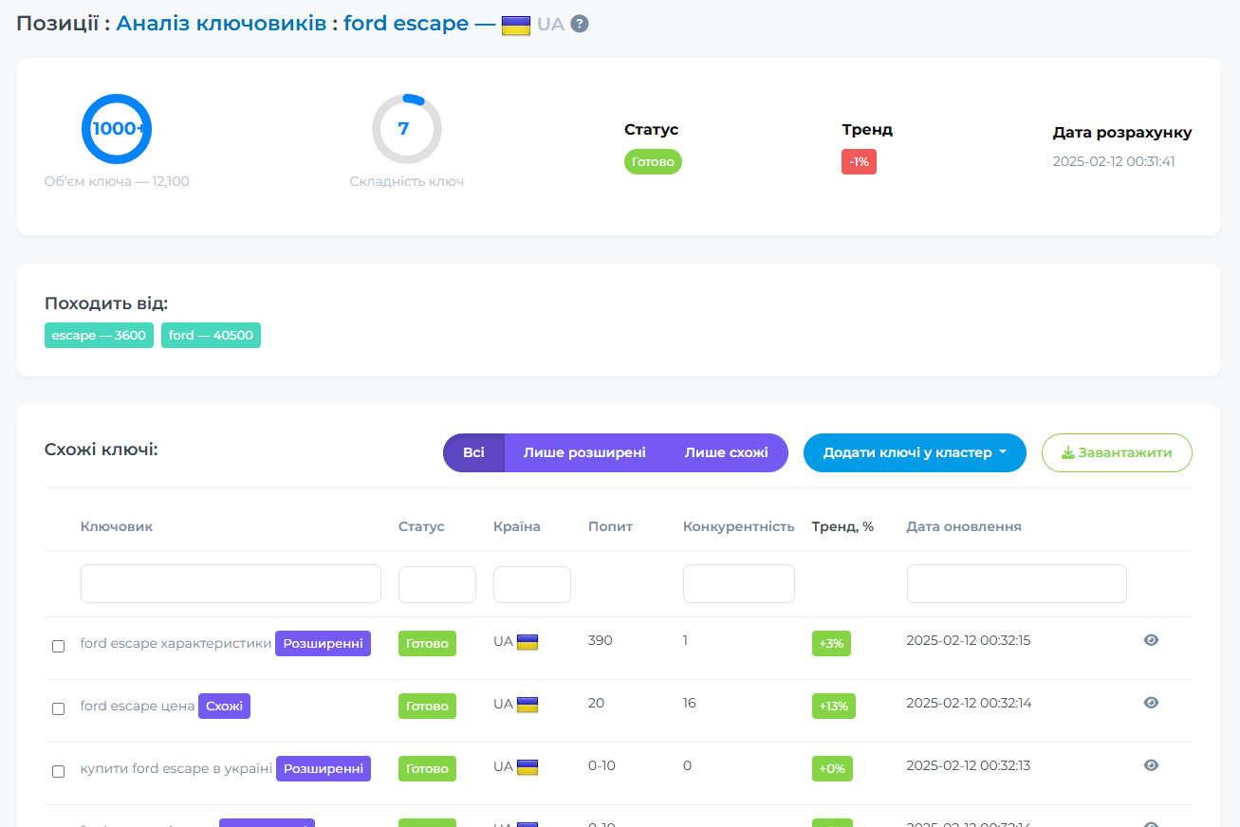The width and height of the screenshot is (1240, 827).
Task: Click the date 2025-02-12 00:31:41
Action: pos(1114,161)
